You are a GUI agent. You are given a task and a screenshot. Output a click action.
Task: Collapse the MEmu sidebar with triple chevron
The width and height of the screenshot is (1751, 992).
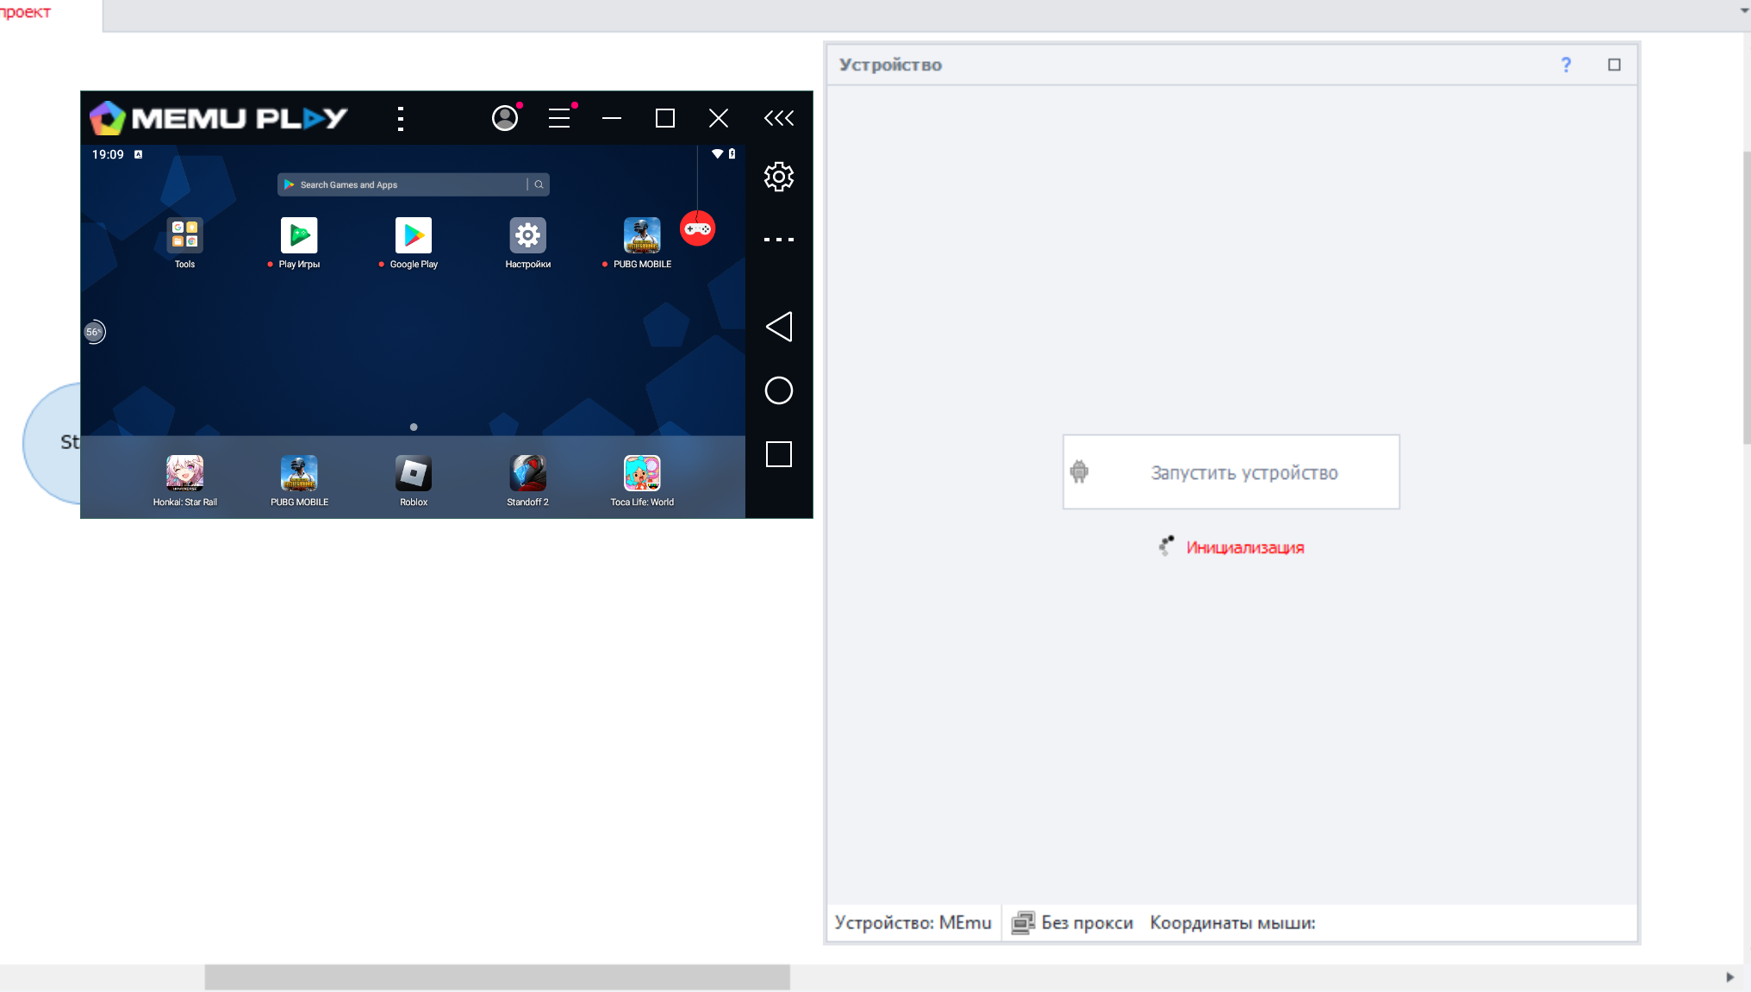(778, 118)
